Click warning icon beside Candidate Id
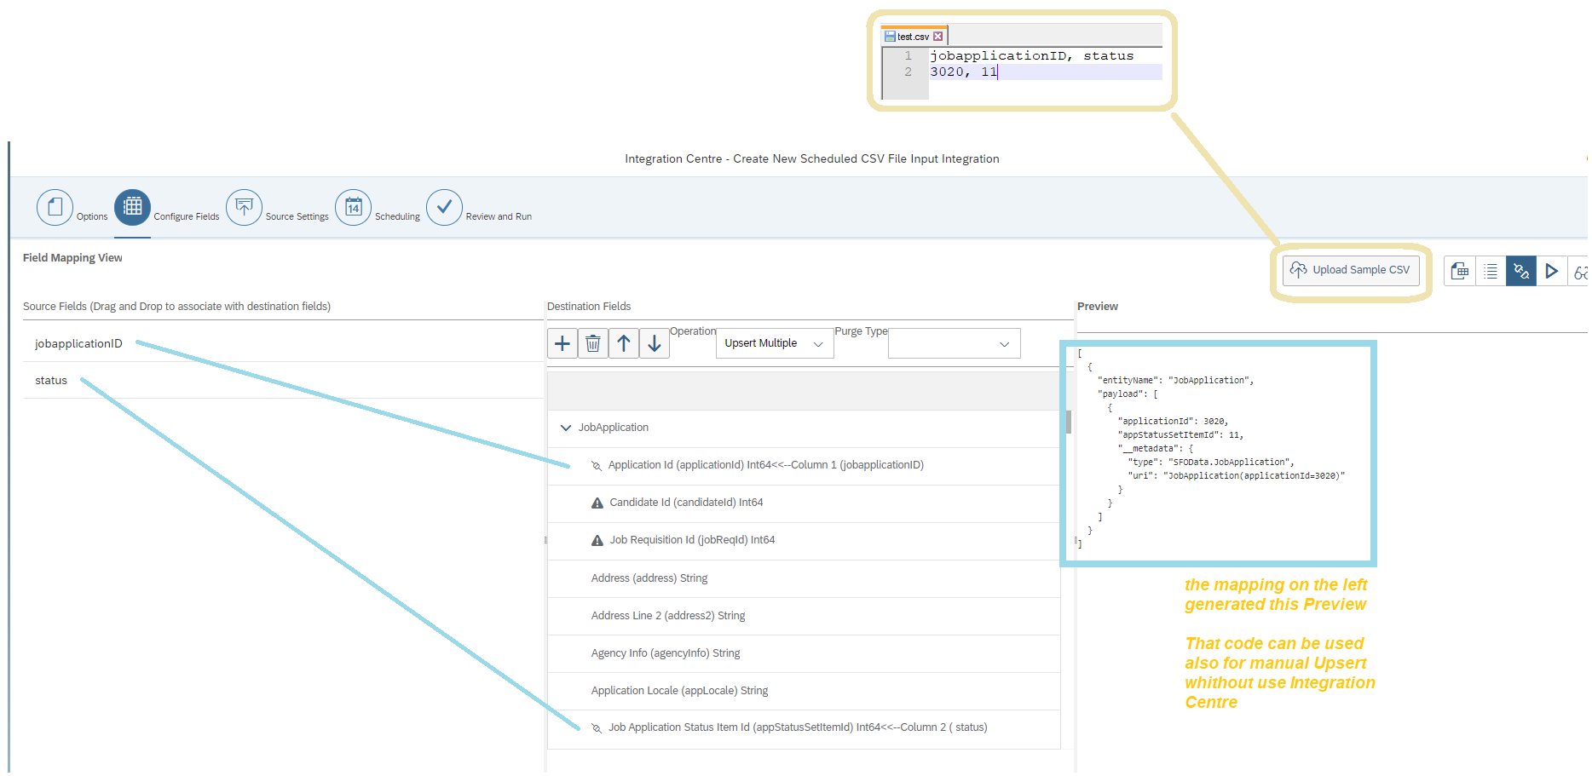1592x776 pixels. coord(597,503)
